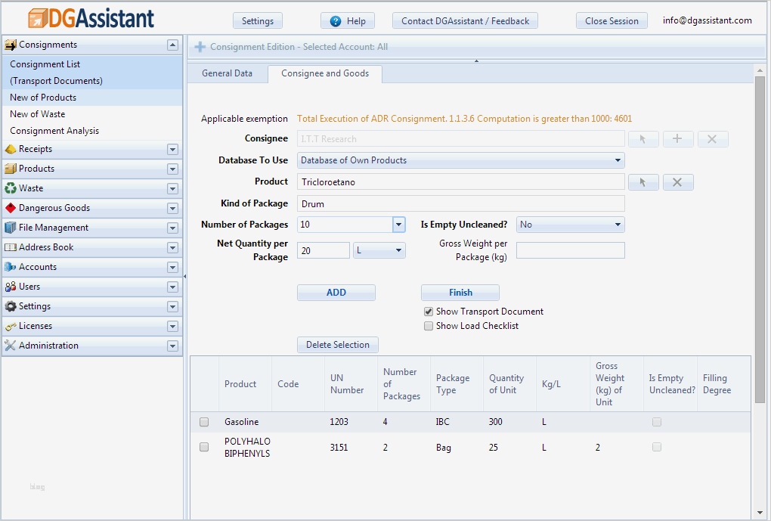
Task: Uncheck Show Transport Document
Action: click(429, 312)
